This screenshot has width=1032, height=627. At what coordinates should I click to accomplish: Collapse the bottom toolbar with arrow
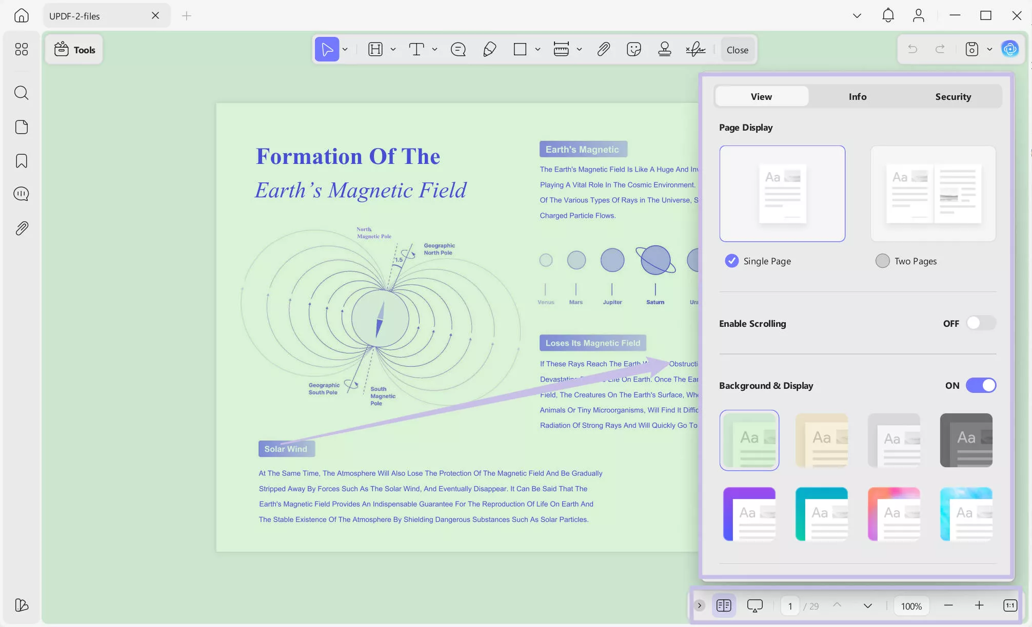click(700, 606)
